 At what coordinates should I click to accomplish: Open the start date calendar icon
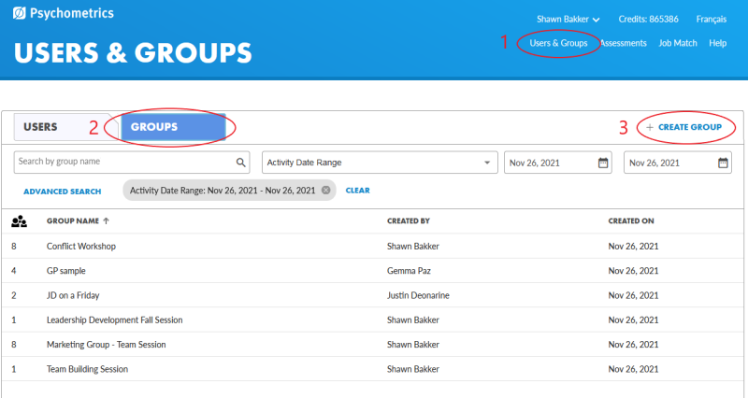(x=603, y=163)
